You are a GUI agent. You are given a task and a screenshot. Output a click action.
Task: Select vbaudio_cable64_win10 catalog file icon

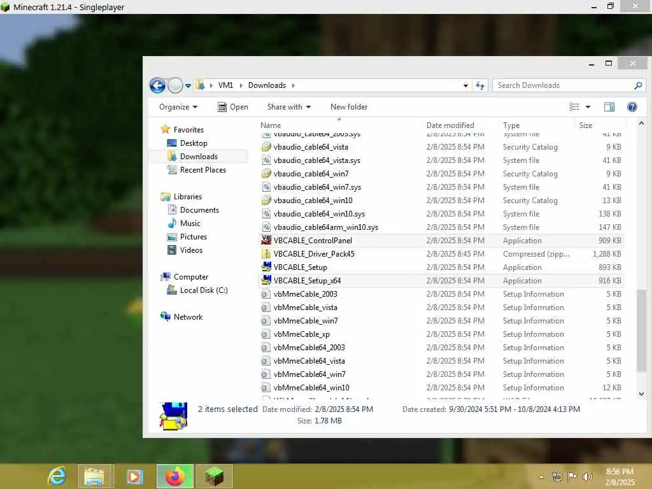266,201
